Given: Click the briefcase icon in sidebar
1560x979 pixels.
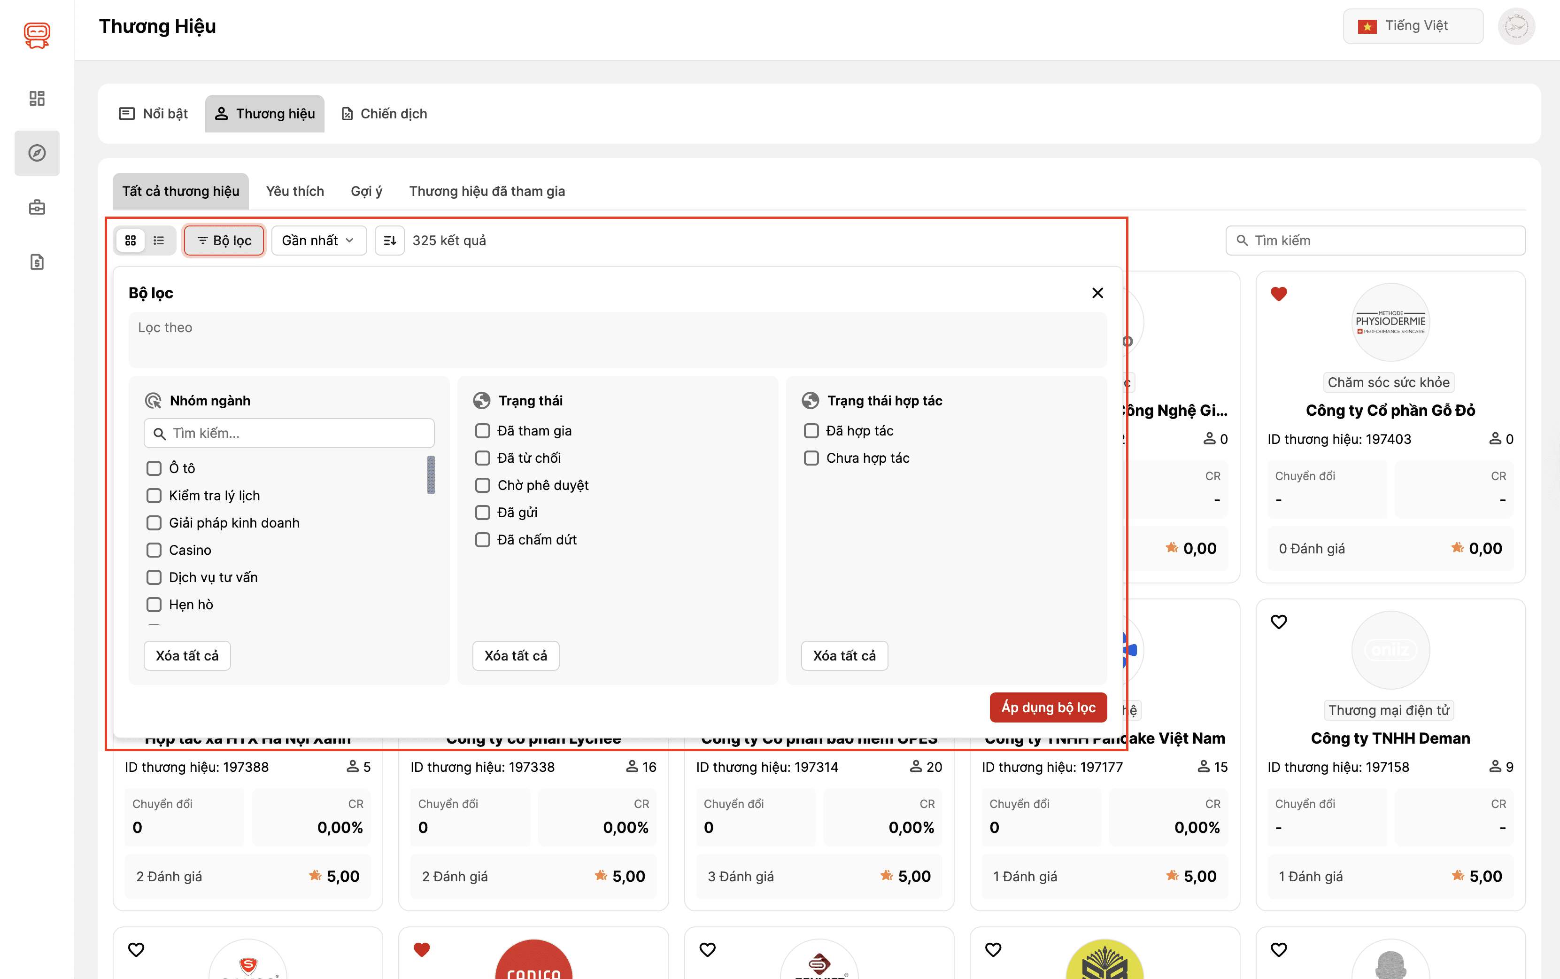Looking at the screenshot, I should tap(37, 207).
